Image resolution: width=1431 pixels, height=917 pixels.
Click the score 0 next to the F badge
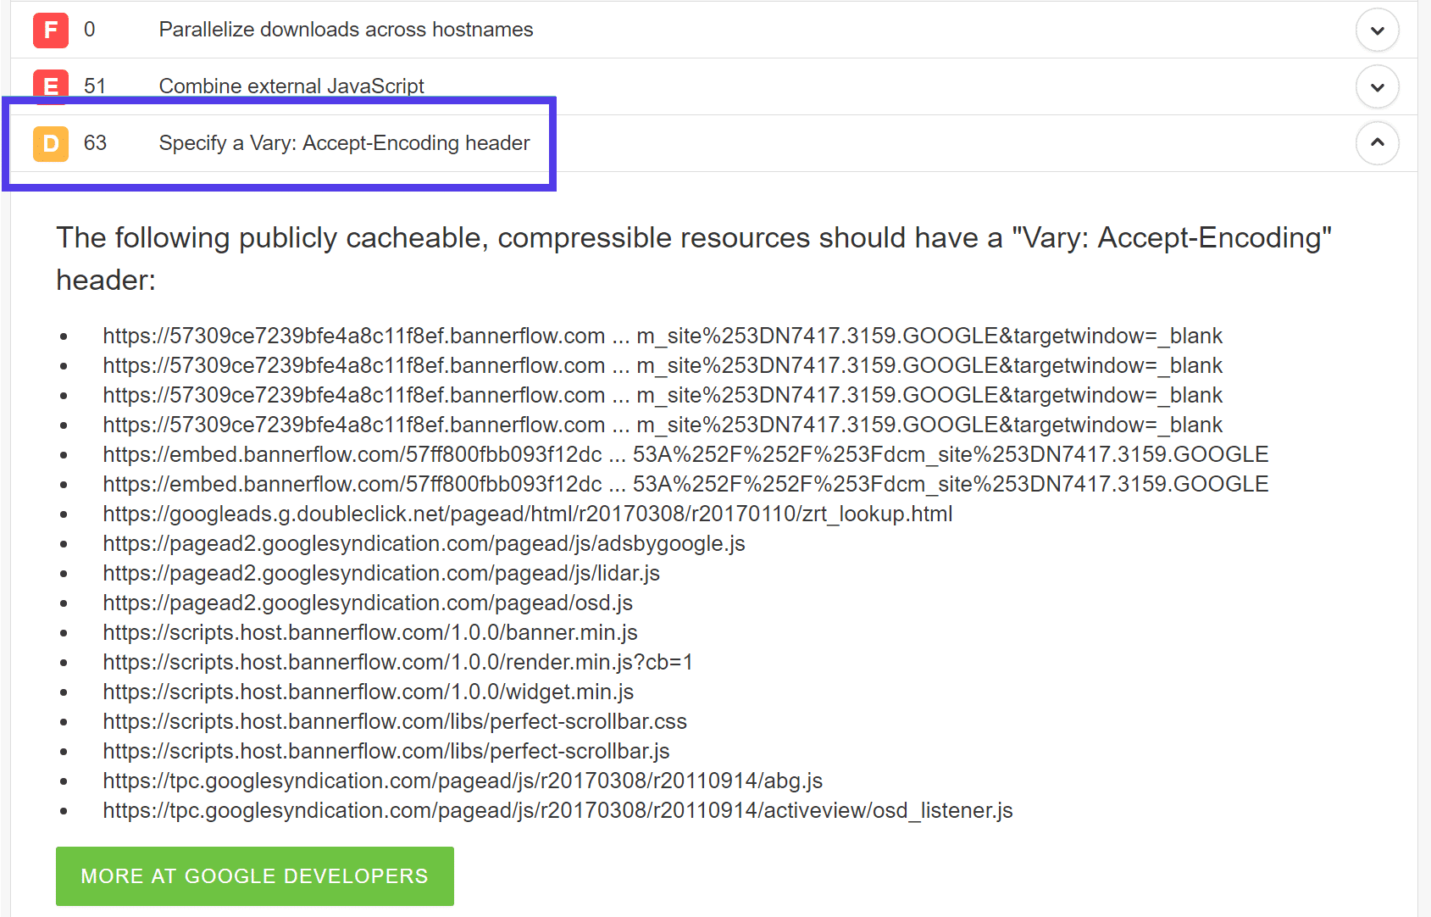tap(88, 29)
